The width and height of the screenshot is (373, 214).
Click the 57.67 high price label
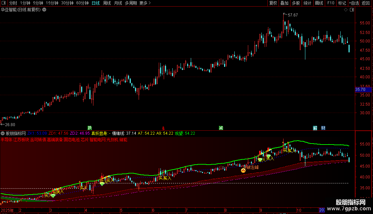tap(293, 15)
